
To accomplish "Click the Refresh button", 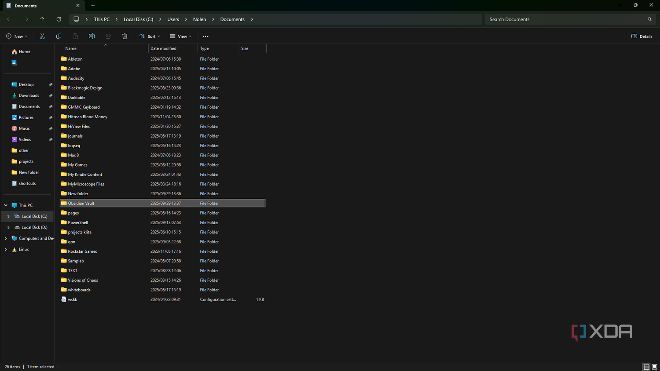I will pos(59,19).
